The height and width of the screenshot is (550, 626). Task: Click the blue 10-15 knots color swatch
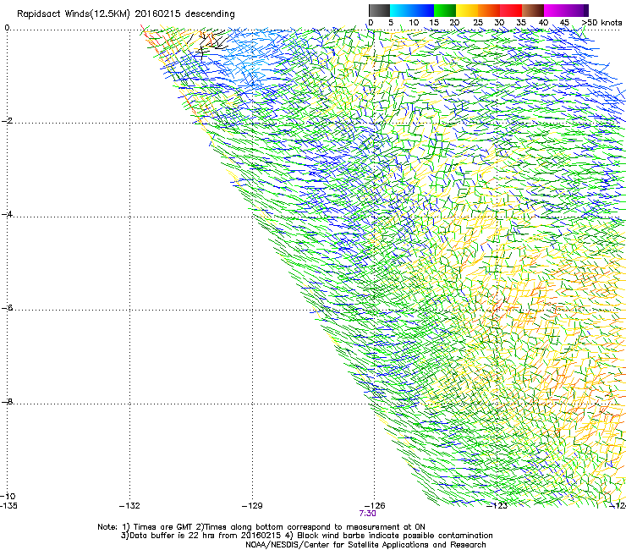(x=423, y=10)
